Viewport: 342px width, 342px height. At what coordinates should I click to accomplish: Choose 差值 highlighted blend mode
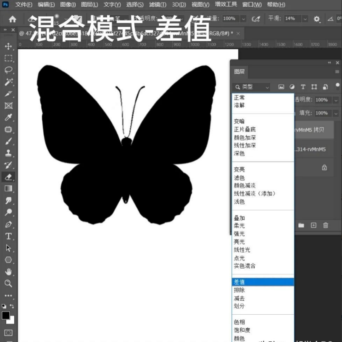[263, 282]
